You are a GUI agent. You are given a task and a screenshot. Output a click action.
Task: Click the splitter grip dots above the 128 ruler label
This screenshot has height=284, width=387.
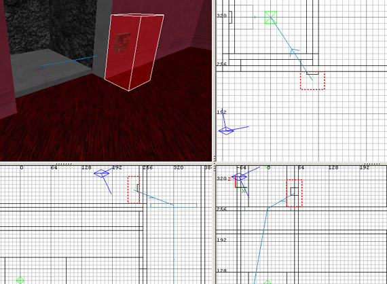[64, 164]
